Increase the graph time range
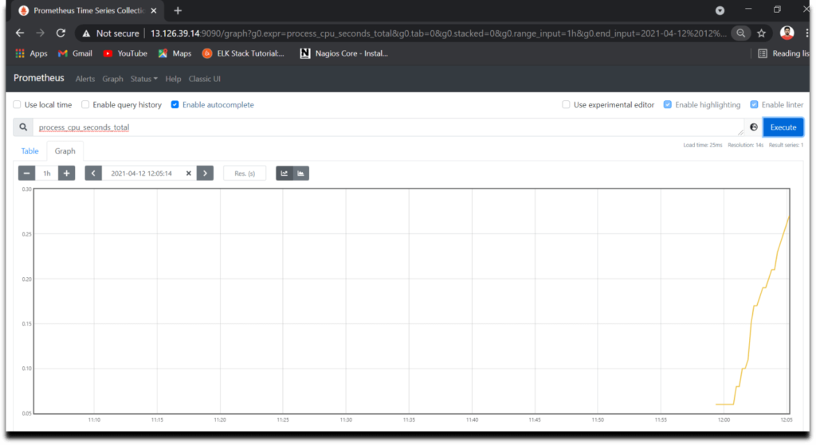 (67, 173)
